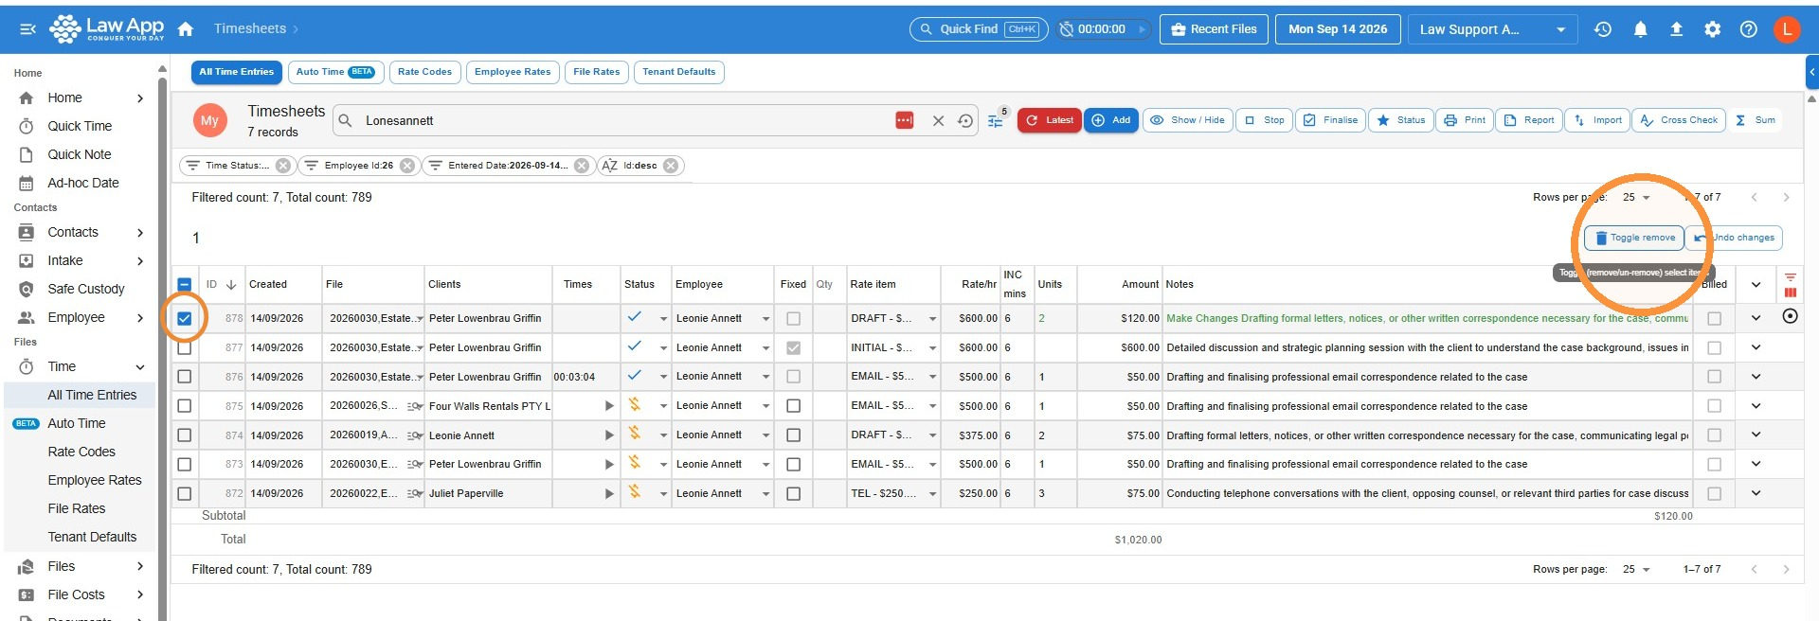
Task: Click the Show / Hide button
Action: pyautogui.click(x=1188, y=120)
